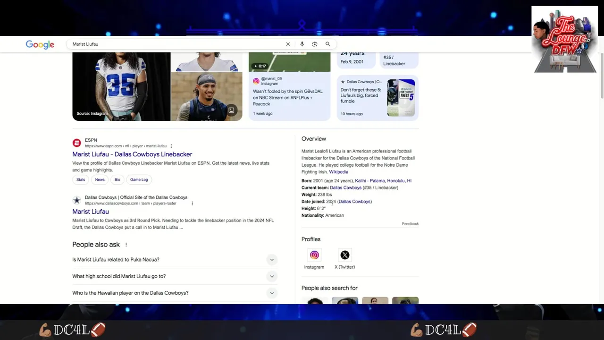The image size is (604, 340).
Task: Click the 'Weight: 238 lbs' text
Action: click(x=317, y=195)
